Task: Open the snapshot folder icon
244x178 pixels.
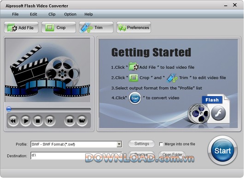Action: pyautogui.click(x=82, y=120)
